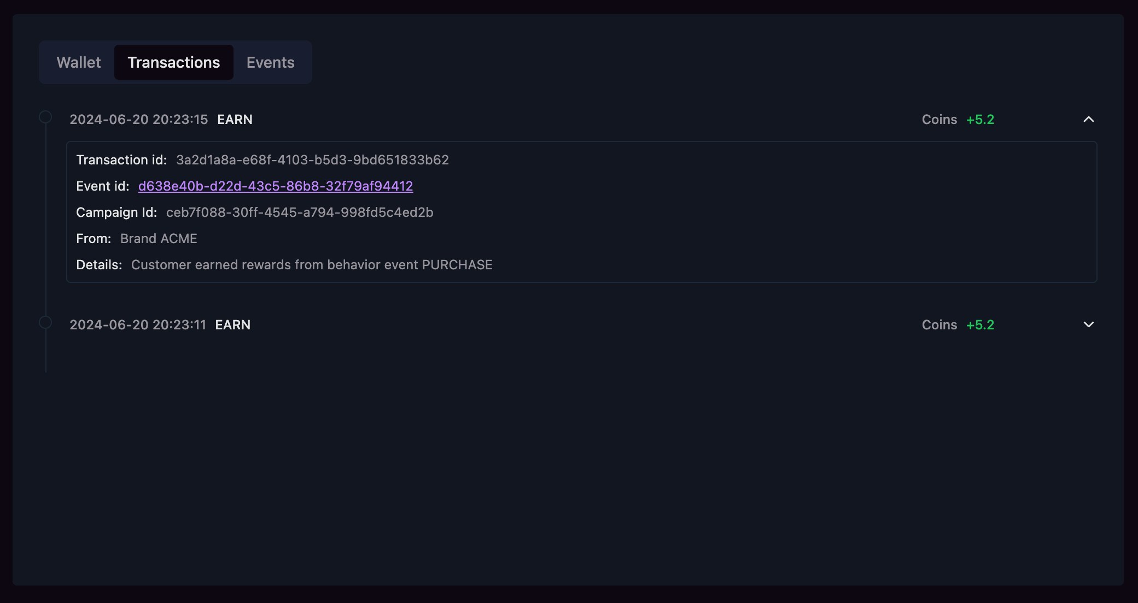Image resolution: width=1138 pixels, height=603 pixels.
Task: Open the Events tab
Action: (x=270, y=62)
